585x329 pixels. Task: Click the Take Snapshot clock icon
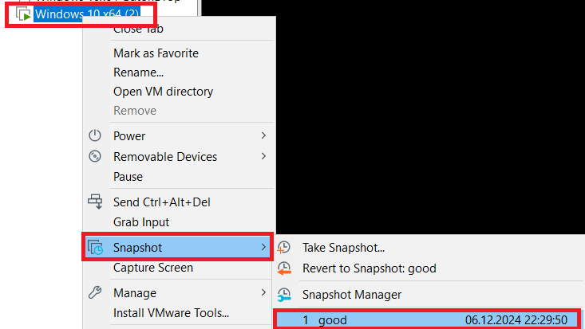click(283, 248)
